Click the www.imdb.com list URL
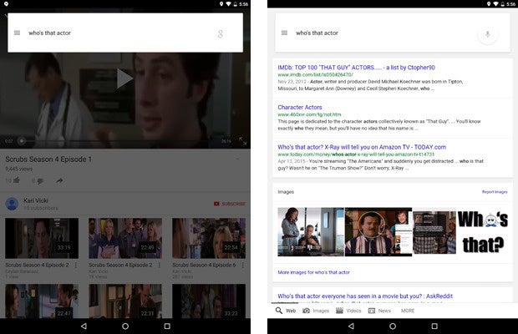This screenshot has height=334, width=518. click(x=315, y=75)
